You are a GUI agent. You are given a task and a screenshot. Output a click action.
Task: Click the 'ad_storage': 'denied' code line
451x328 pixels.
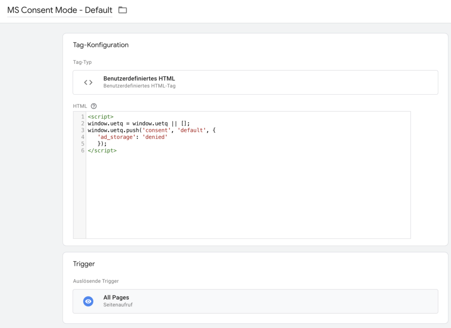[x=133, y=137]
